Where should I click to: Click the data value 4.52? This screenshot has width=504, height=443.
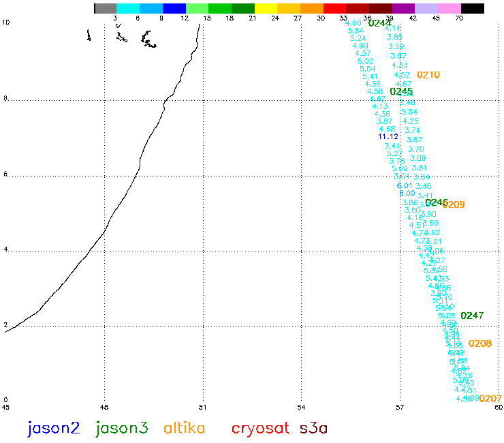tap(402, 75)
